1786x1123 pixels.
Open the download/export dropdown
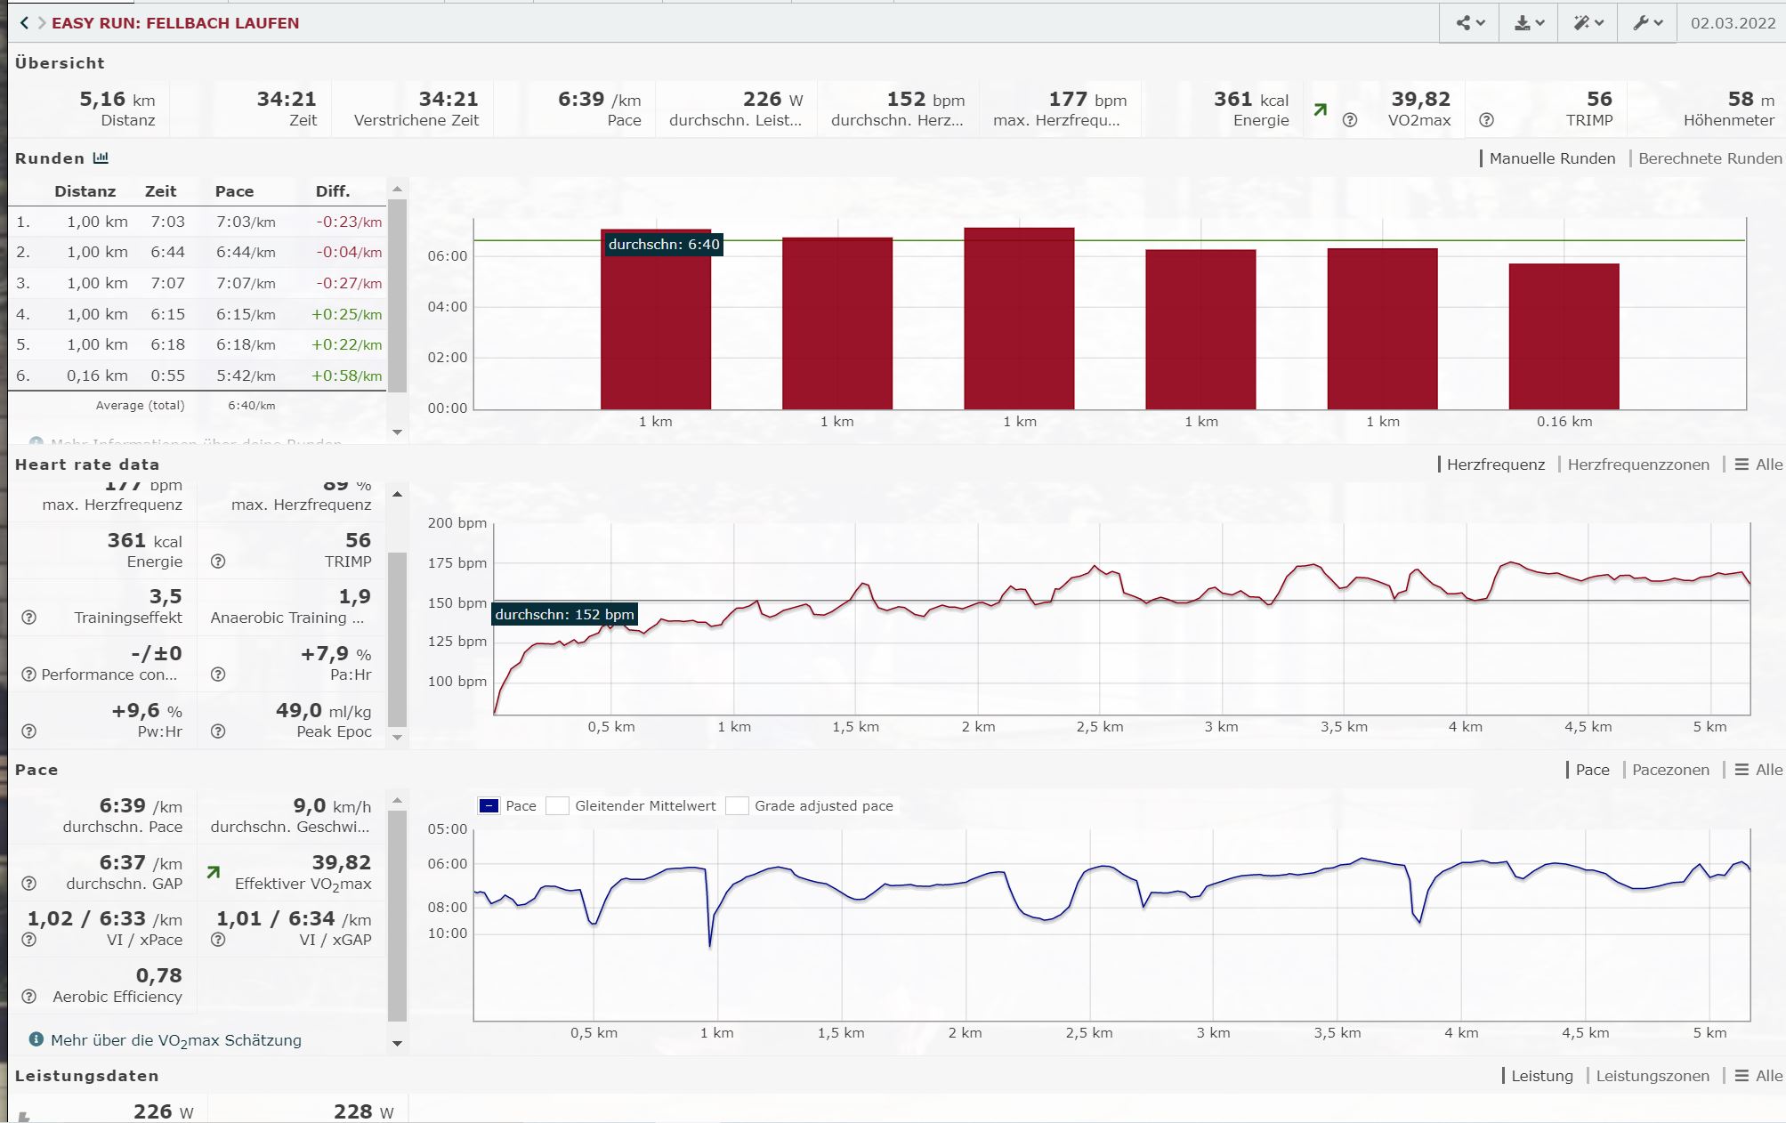click(1529, 23)
